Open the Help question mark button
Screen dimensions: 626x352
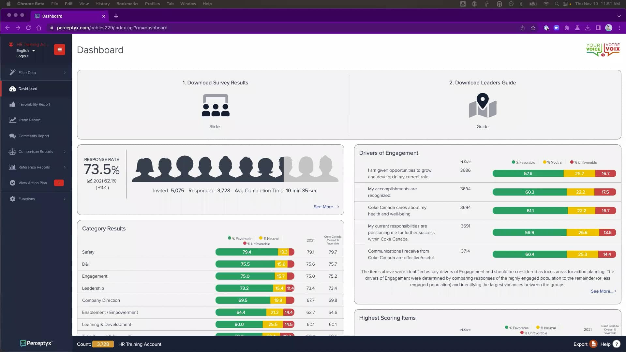[x=616, y=344]
